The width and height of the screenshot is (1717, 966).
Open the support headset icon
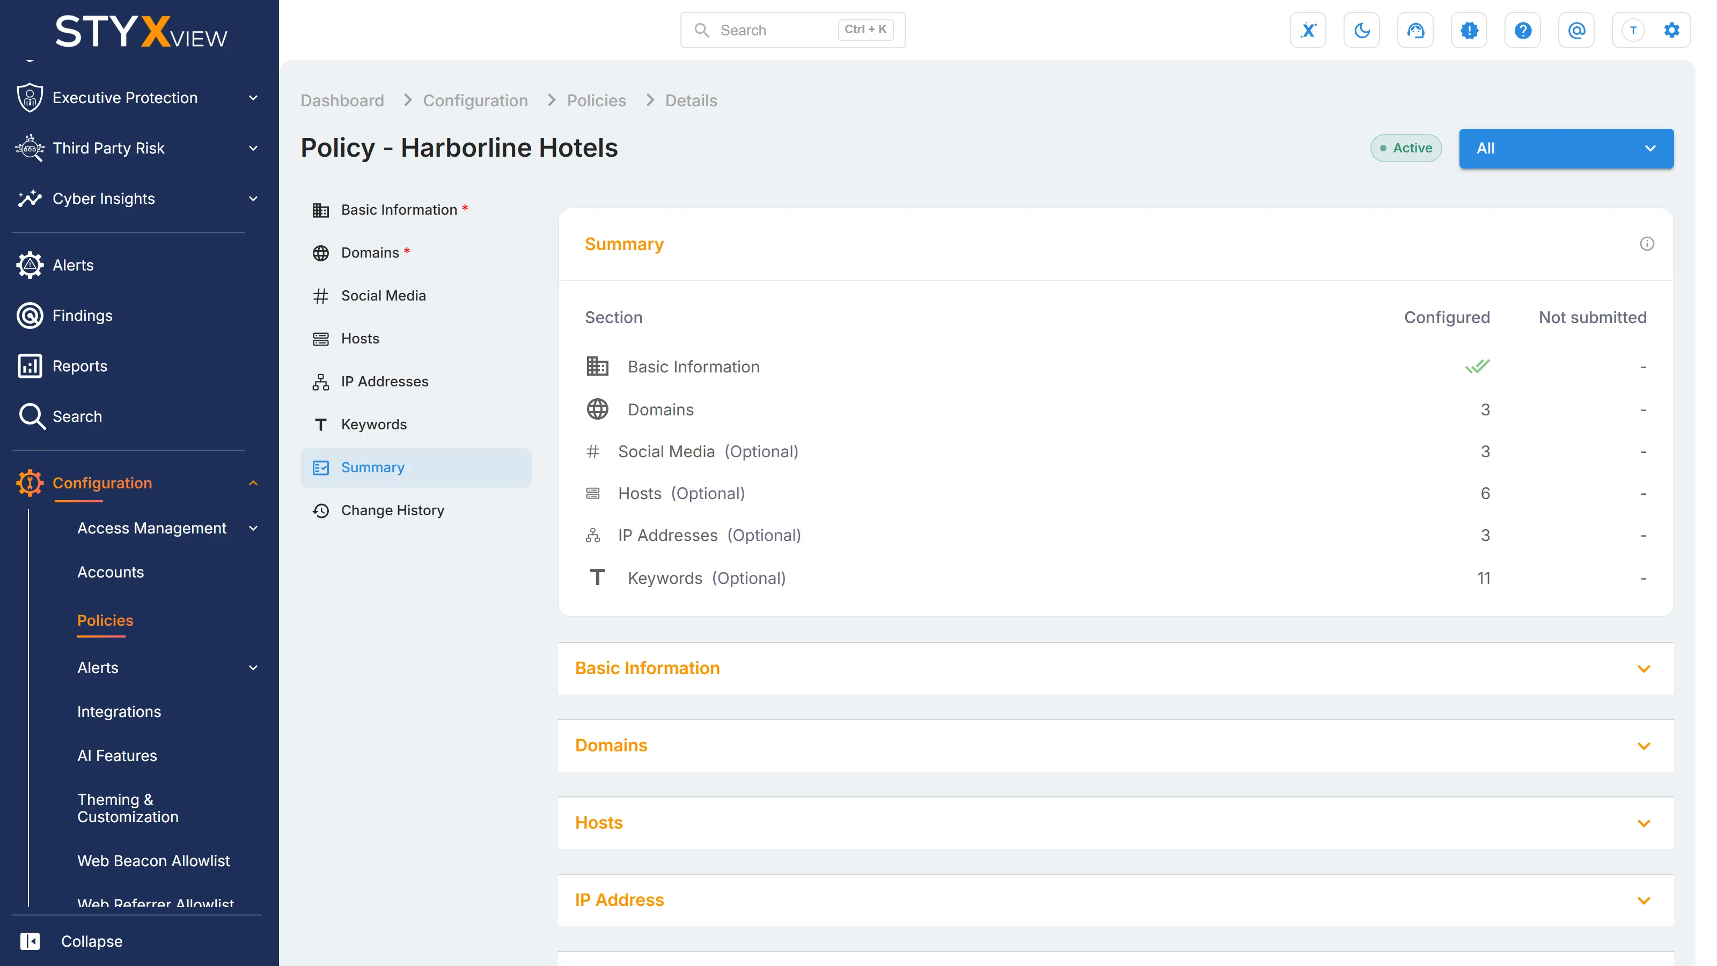point(1415,30)
